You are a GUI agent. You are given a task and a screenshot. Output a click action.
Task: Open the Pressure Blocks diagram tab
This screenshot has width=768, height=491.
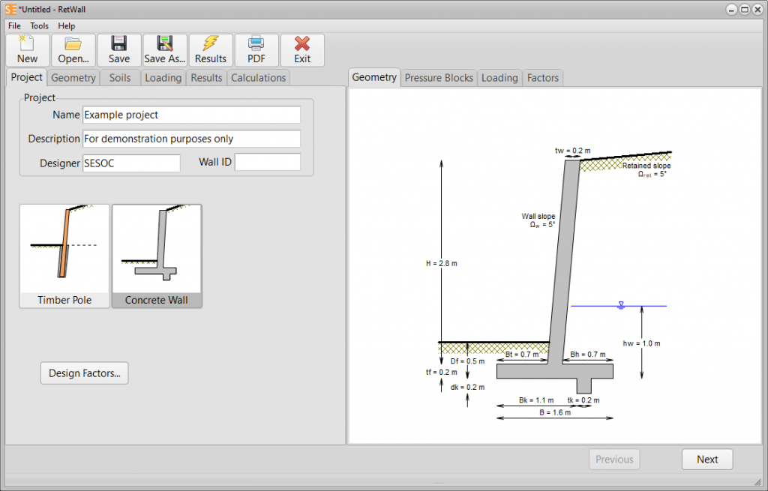[x=439, y=78]
